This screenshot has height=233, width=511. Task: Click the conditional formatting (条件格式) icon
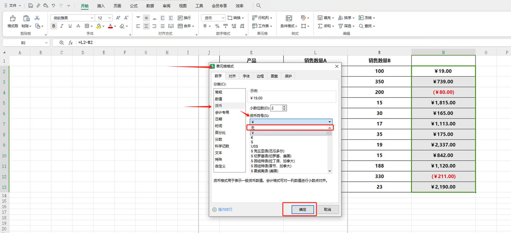coord(289,18)
